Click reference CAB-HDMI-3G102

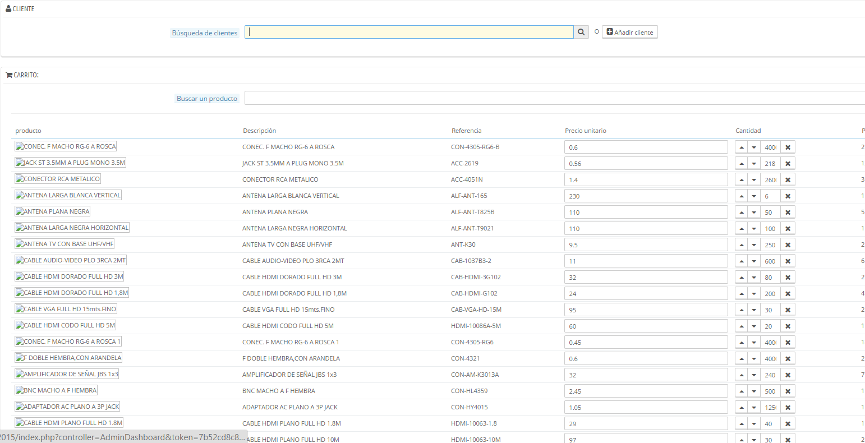476,277
